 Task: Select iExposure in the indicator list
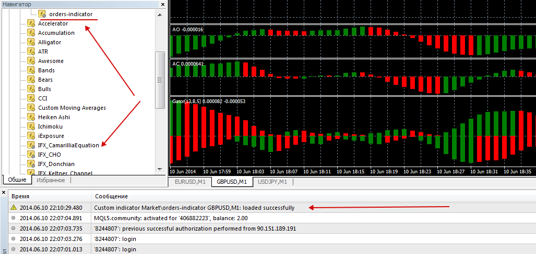[51, 136]
